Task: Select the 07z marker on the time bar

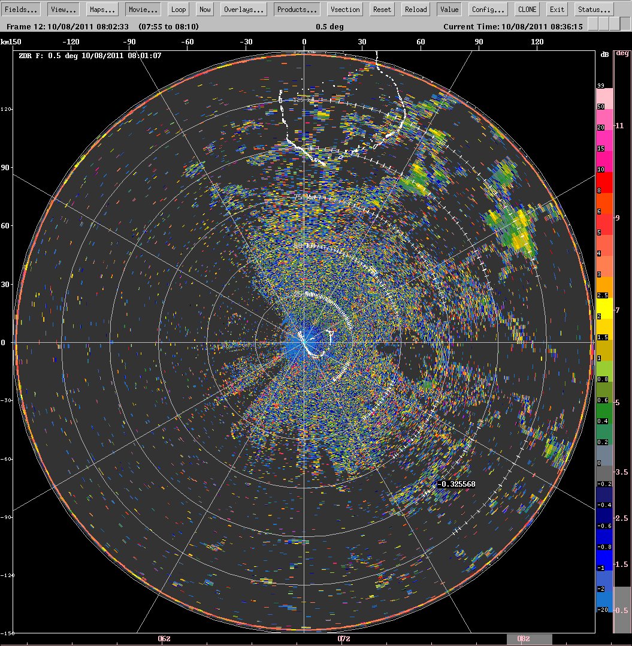Action: click(x=344, y=639)
